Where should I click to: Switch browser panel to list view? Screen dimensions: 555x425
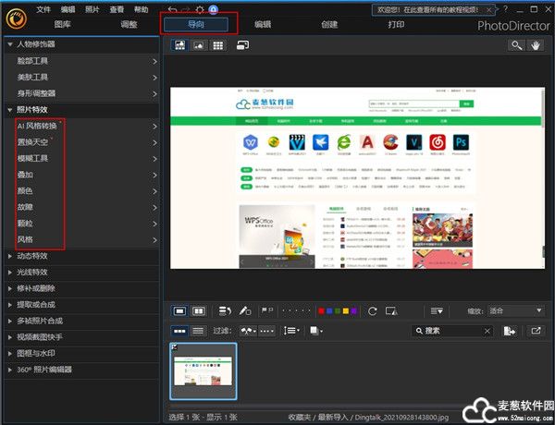coord(197,330)
